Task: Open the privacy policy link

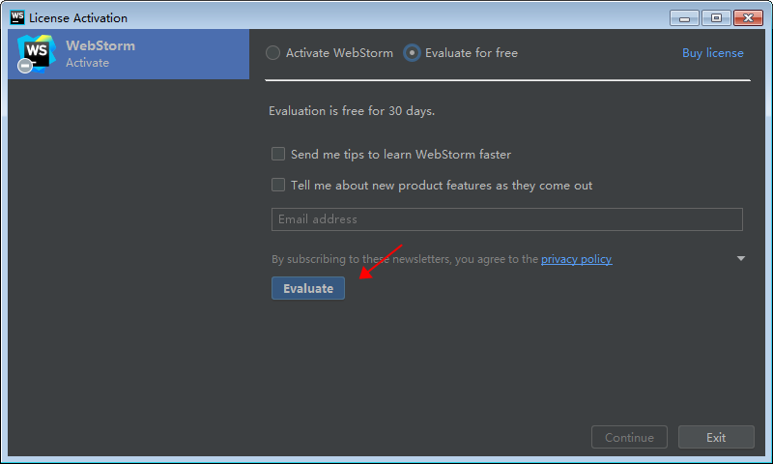Action: click(x=576, y=259)
